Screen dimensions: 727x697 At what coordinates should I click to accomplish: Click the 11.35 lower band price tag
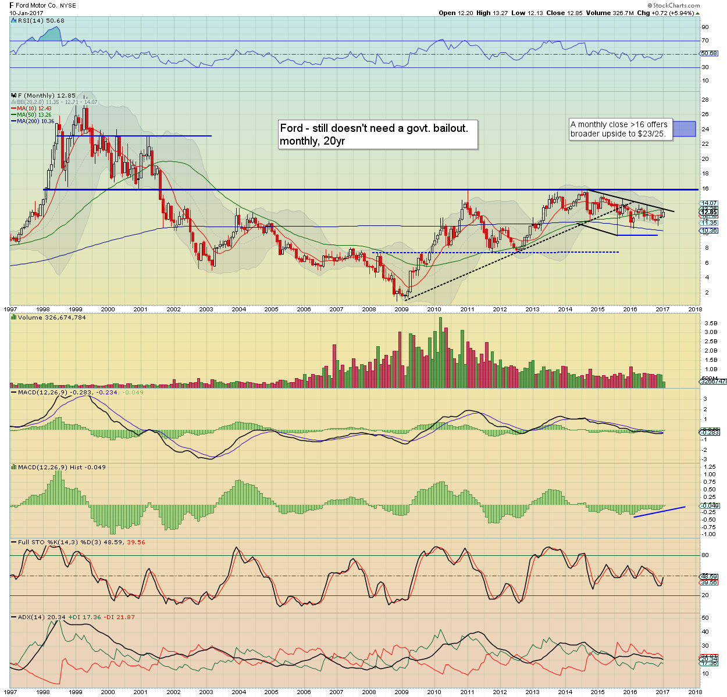pos(709,222)
